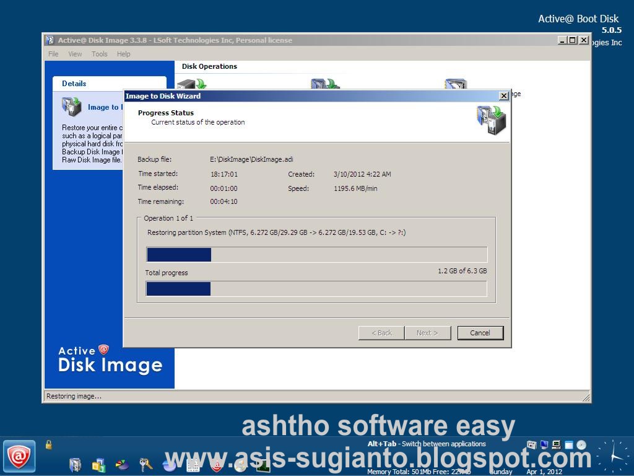Cancel the restore operation

click(x=480, y=333)
